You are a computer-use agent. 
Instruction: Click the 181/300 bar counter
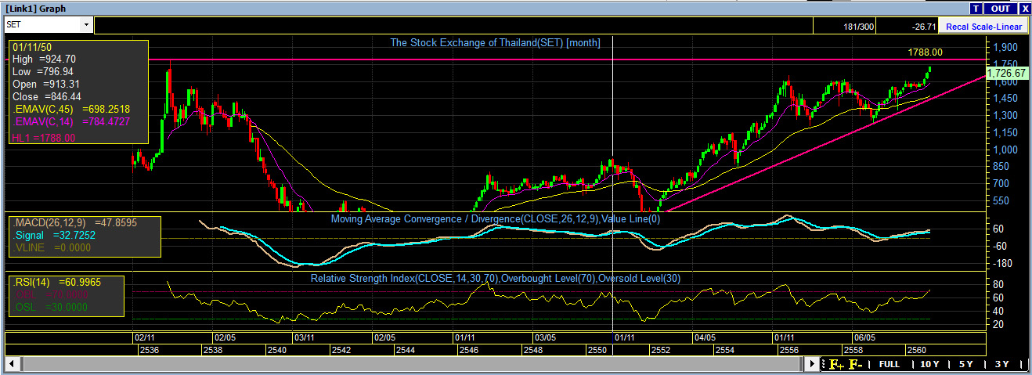859,26
